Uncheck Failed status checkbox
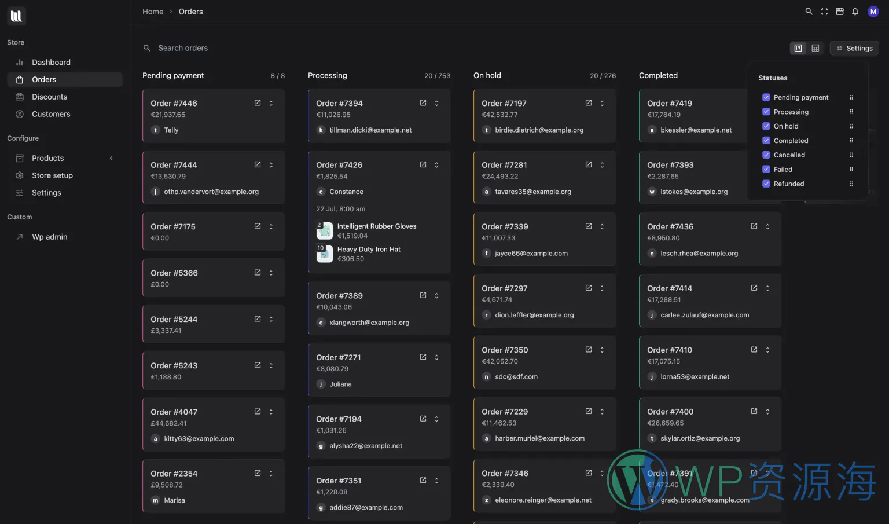 [766, 169]
